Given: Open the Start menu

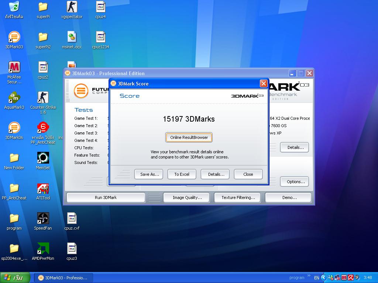Looking at the screenshot, I should pyautogui.click(x=15, y=278).
